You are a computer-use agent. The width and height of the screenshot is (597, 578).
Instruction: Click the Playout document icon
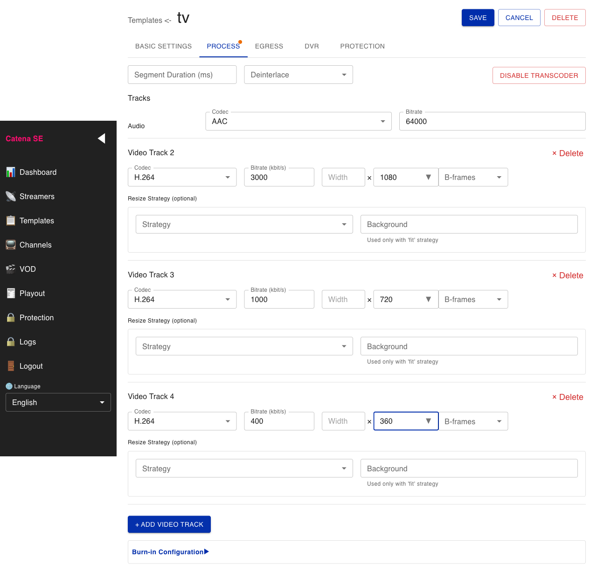pos(10,293)
